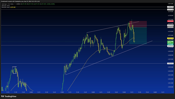Click the 4,581.000 price axis tick
The image size is (175, 99).
(170, 4)
